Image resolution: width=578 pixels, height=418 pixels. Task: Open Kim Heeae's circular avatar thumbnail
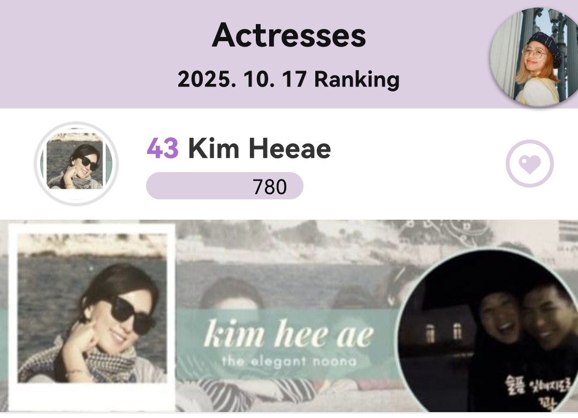tap(77, 163)
